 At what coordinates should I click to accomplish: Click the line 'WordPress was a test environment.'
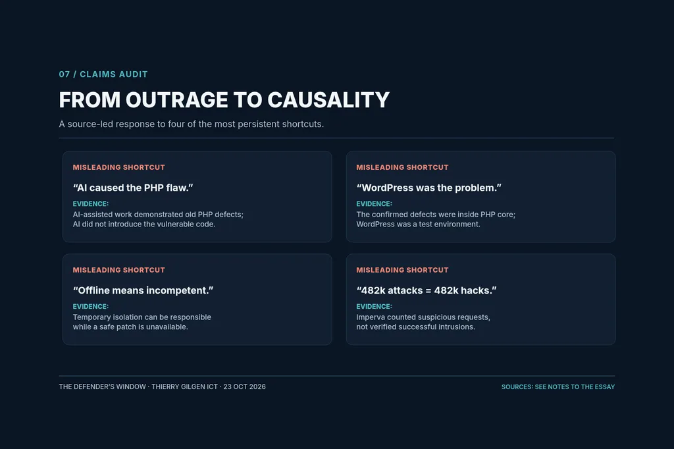click(x=418, y=224)
